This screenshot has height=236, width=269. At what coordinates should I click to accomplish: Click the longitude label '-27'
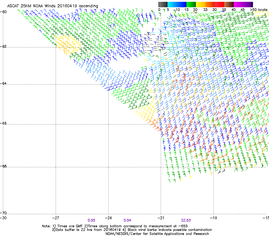point(56,218)
